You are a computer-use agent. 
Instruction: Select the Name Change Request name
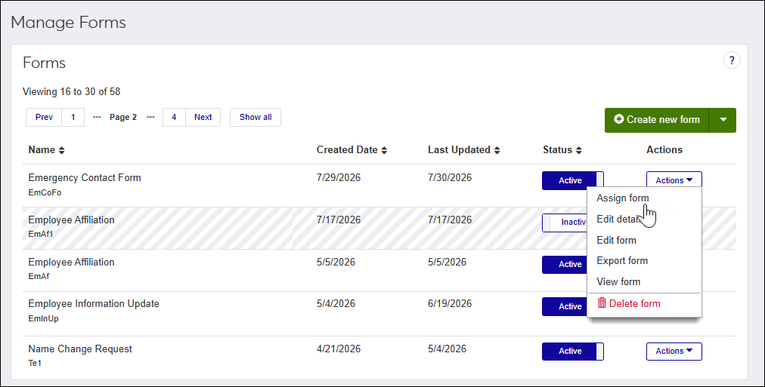[80, 349]
